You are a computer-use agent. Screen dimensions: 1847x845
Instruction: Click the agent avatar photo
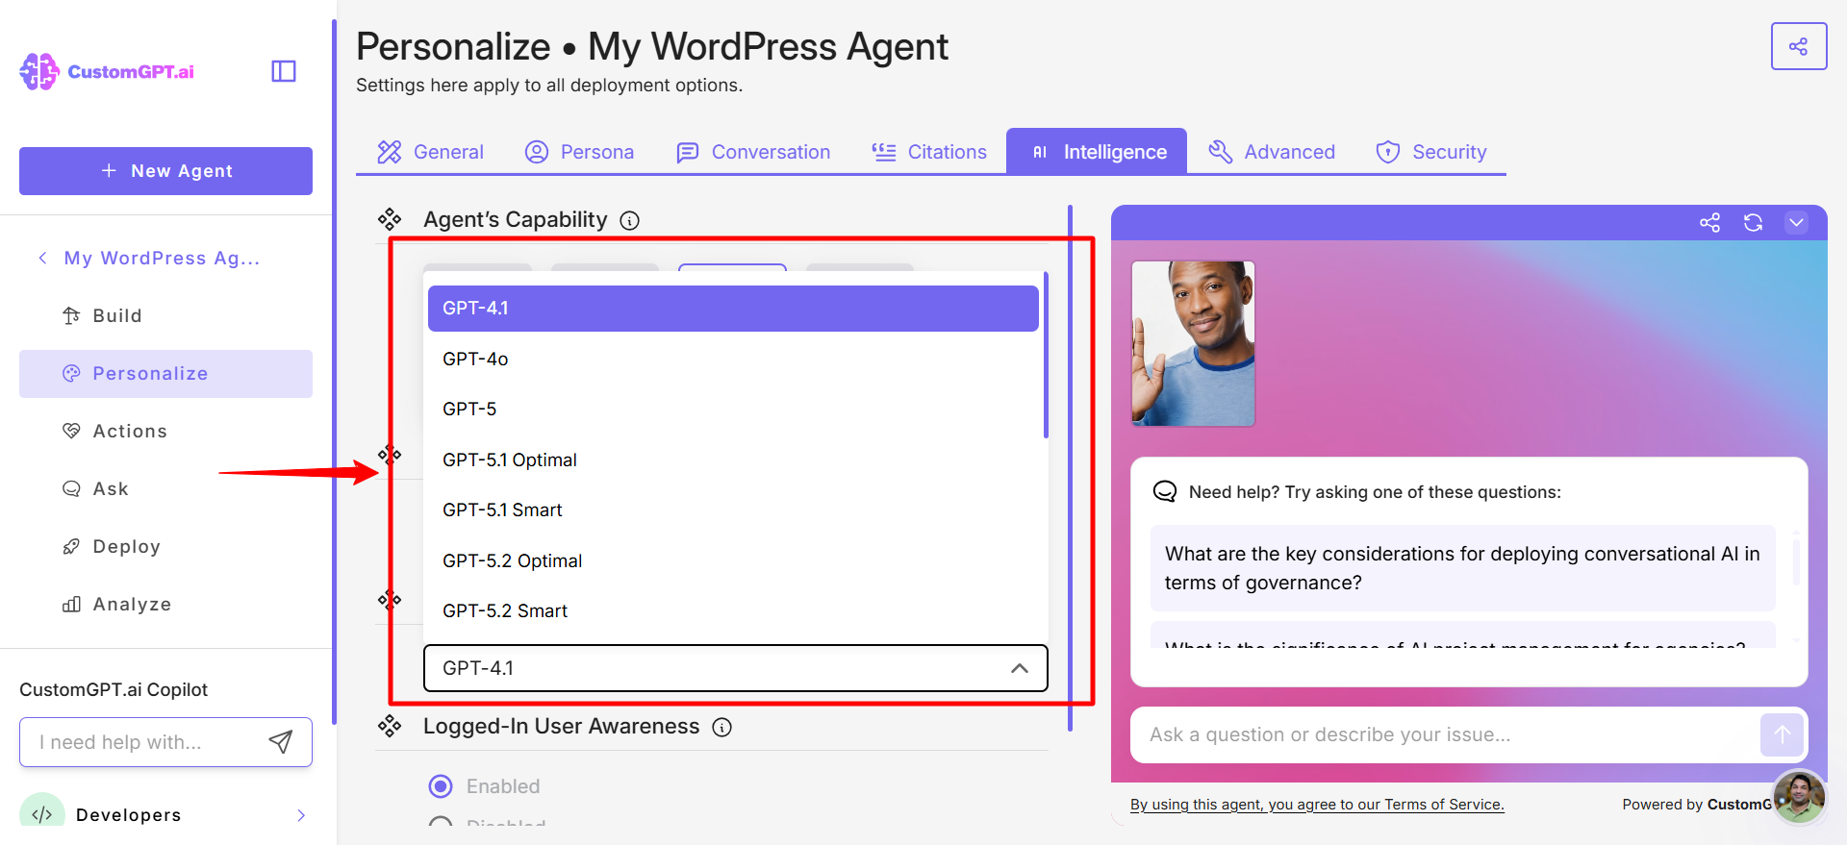[x=1193, y=343]
